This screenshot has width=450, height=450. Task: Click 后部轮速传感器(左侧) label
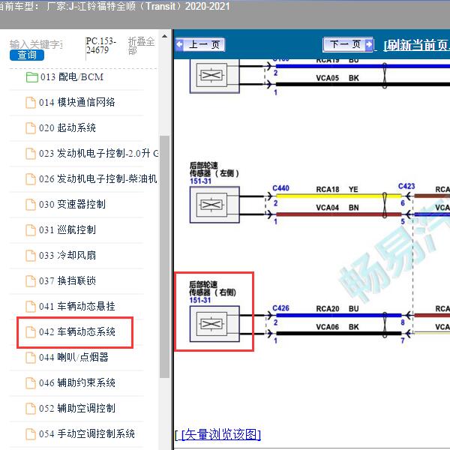click(214, 169)
